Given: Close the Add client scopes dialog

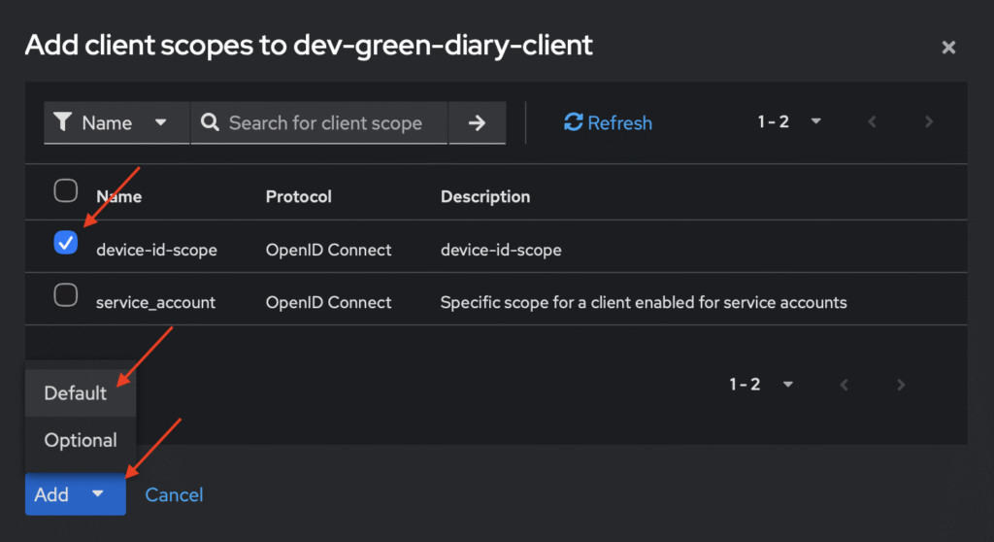Looking at the screenshot, I should (x=948, y=47).
